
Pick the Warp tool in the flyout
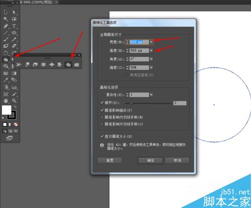tap(27, 64)
